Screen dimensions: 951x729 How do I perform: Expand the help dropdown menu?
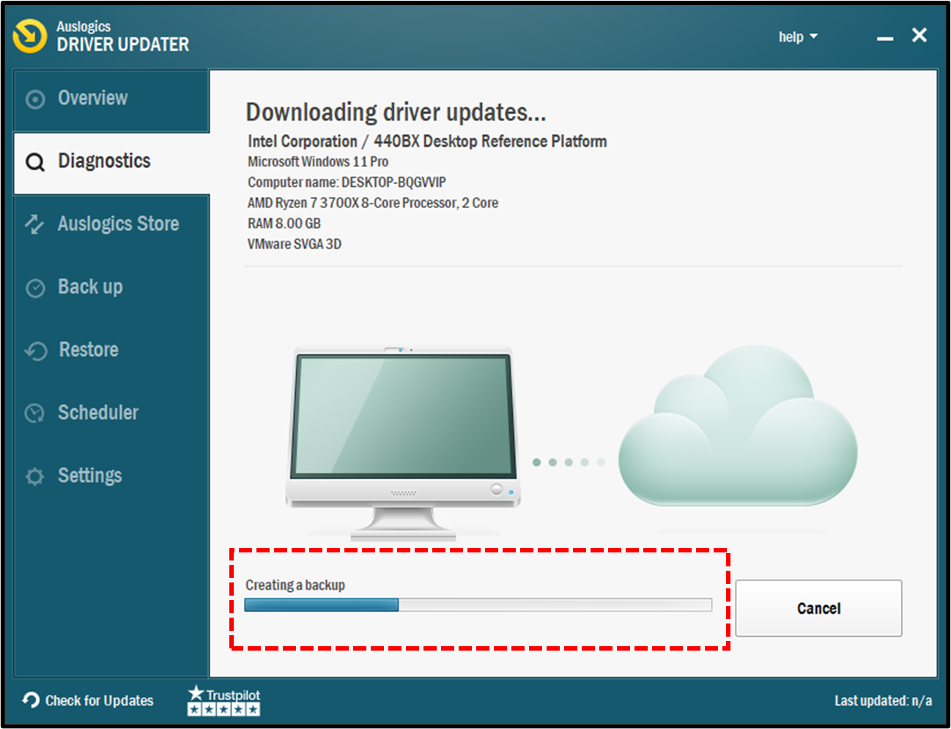[798, 37]
